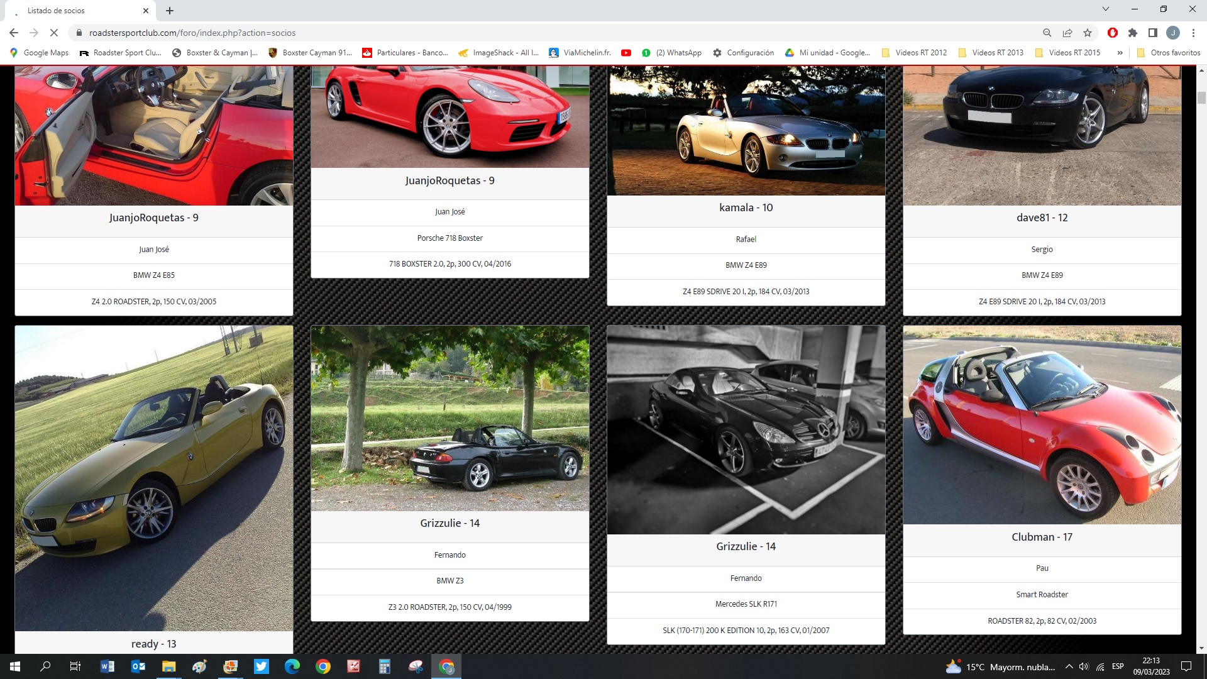Toggle the browser side panel
The image size is (1207, 679).
(1153, 33)
